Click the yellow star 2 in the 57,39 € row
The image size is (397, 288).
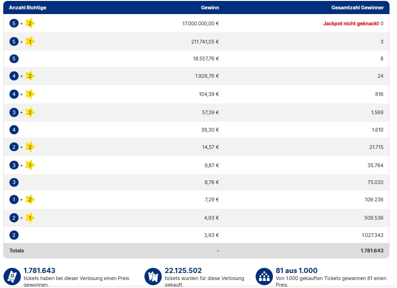click(30, 112)
